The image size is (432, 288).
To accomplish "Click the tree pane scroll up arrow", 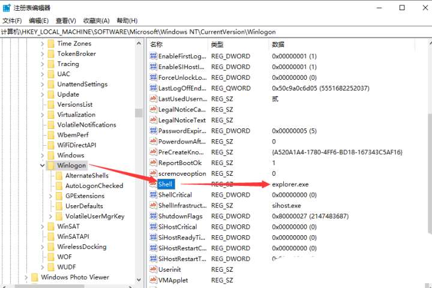I will click(139, 44).
